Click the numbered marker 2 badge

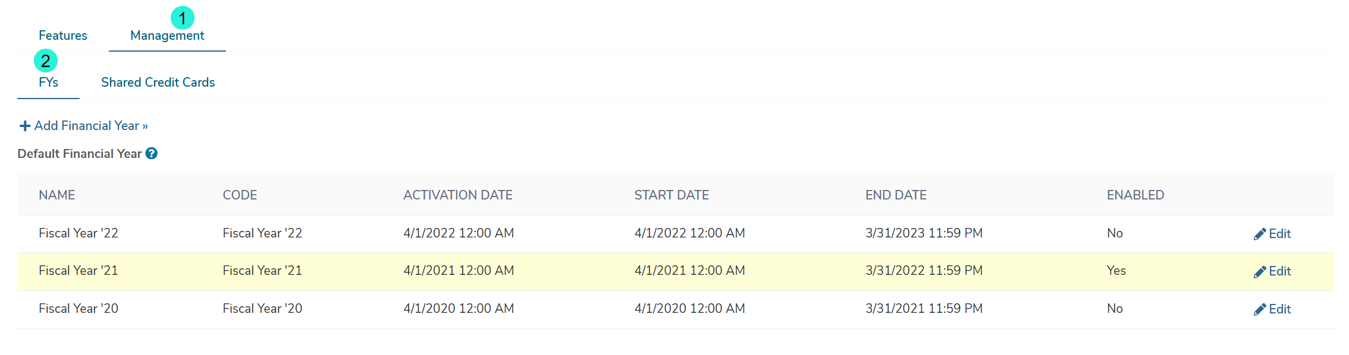click(46, 61)
